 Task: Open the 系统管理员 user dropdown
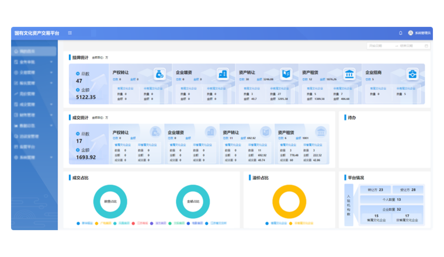pos(420,33)
